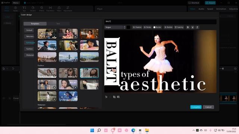Open the Stickers tool in CapCut toolbar

(33, 9)
